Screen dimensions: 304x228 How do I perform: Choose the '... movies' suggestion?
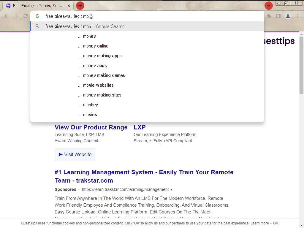pos(147,115)
